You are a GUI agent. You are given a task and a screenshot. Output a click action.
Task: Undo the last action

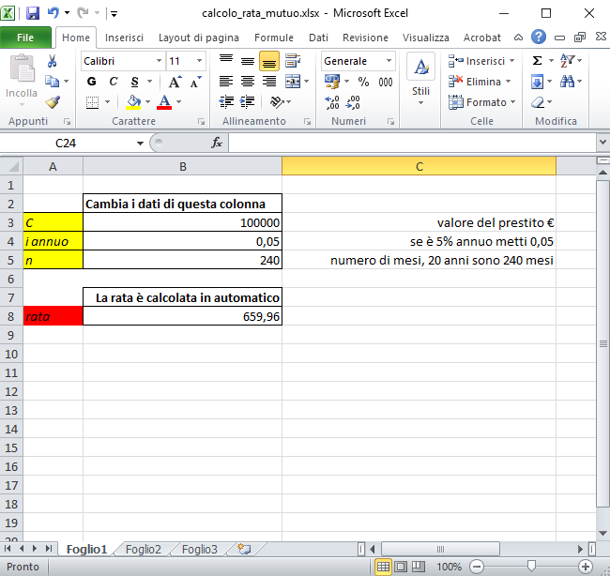(x=53, y=13)
